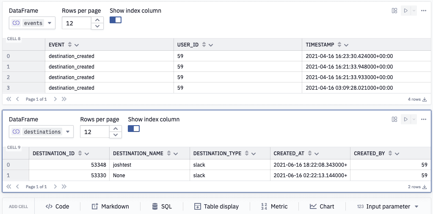Add a Code cell

[57, 206]
